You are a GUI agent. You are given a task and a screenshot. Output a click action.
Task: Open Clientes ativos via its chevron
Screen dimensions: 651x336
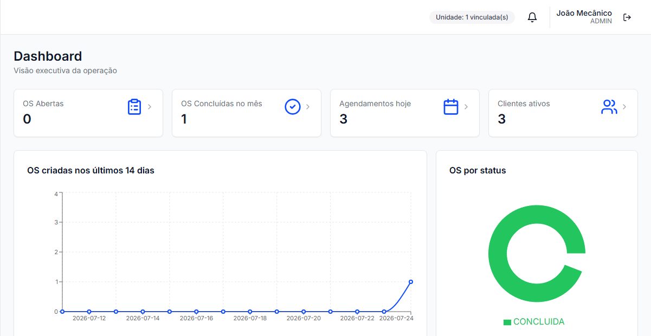coord(624,107)
